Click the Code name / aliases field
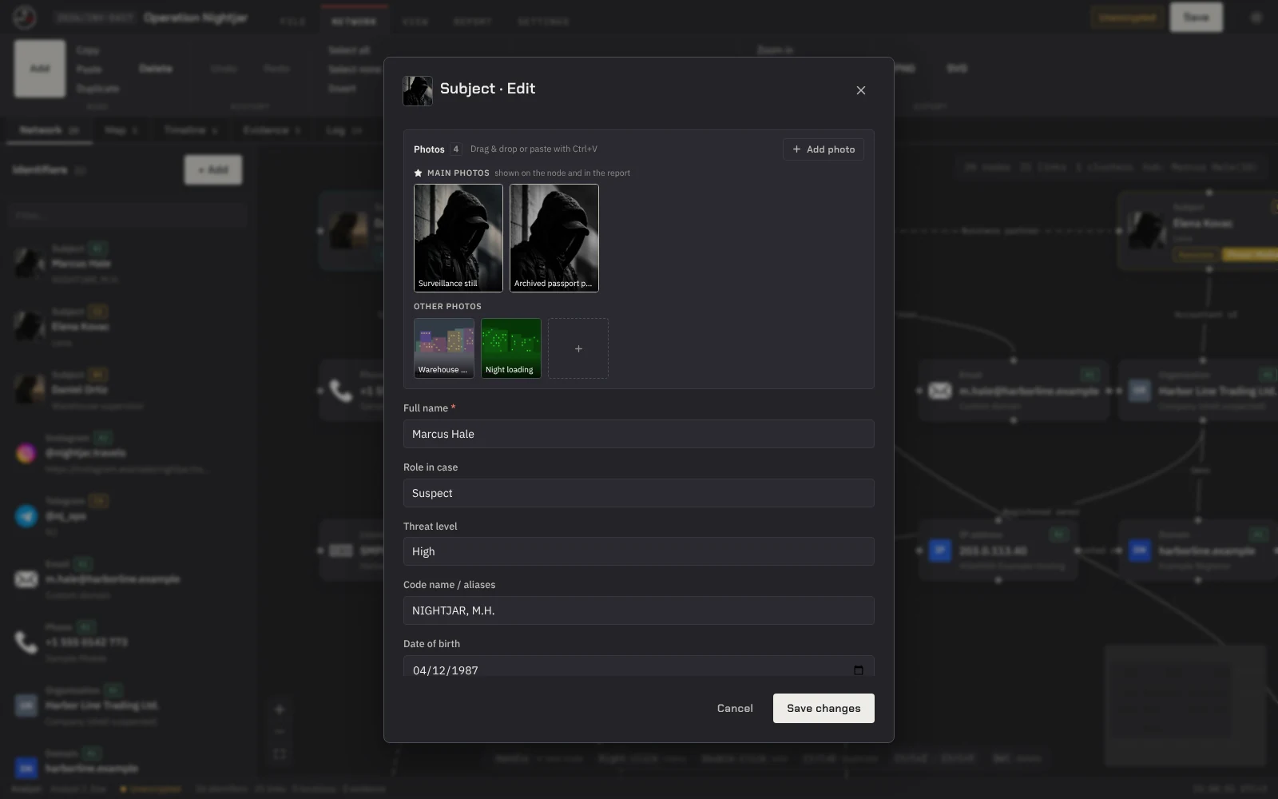1278x799 pixels. [639, 610]
